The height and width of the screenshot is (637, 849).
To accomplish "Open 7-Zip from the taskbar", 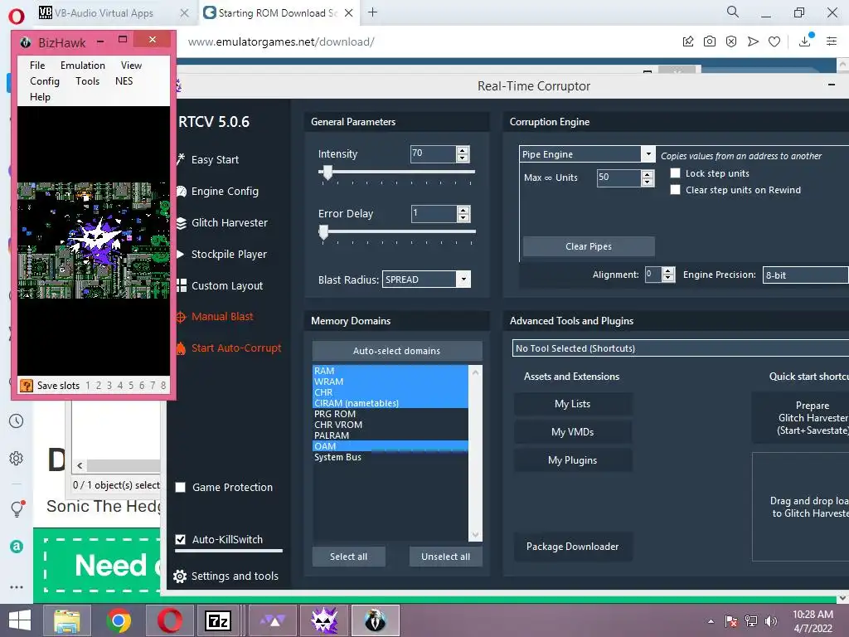I will (218, 620).
